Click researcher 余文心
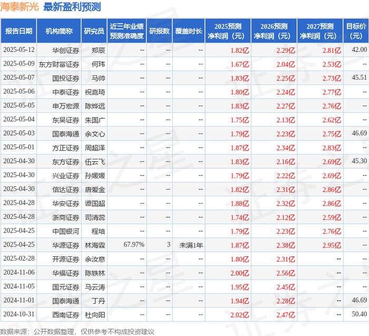The image size is (369, 336). click(95, 134)
